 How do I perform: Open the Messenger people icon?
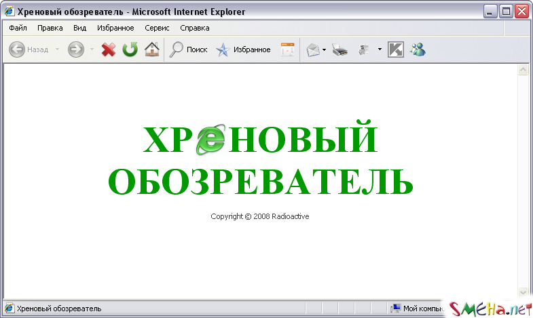point(418,49)
